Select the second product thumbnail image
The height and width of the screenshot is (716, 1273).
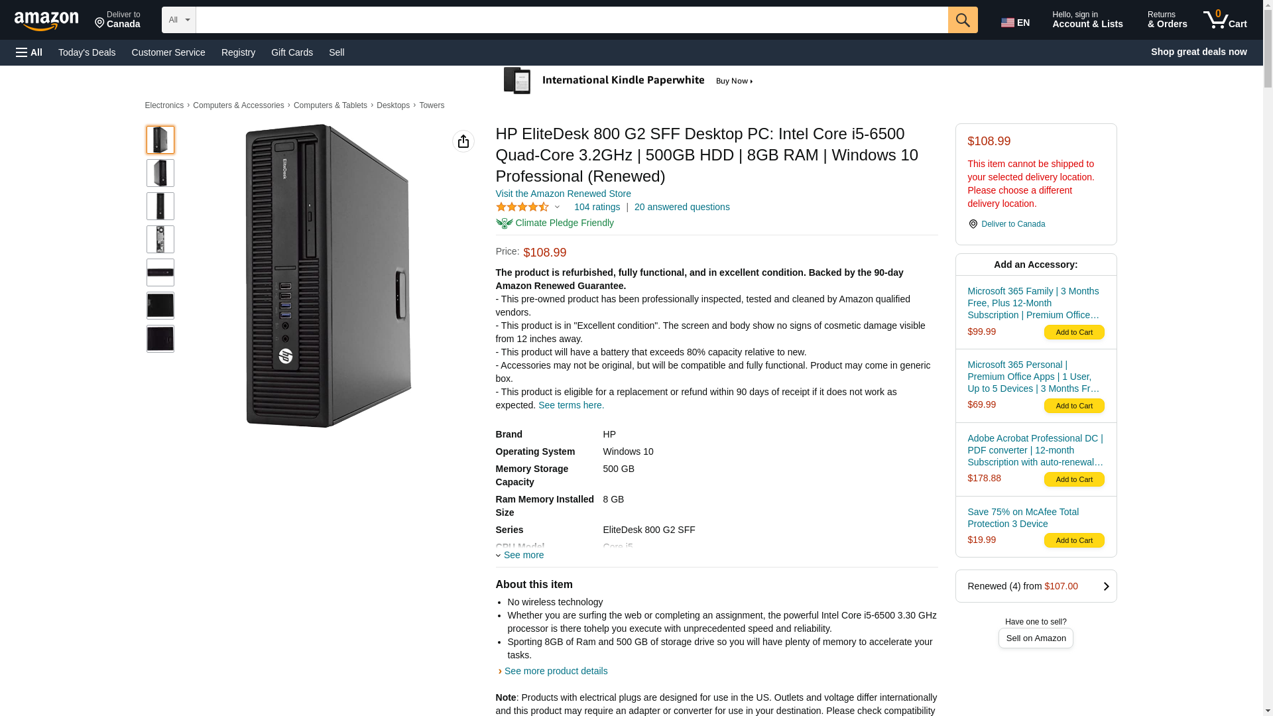160,173
